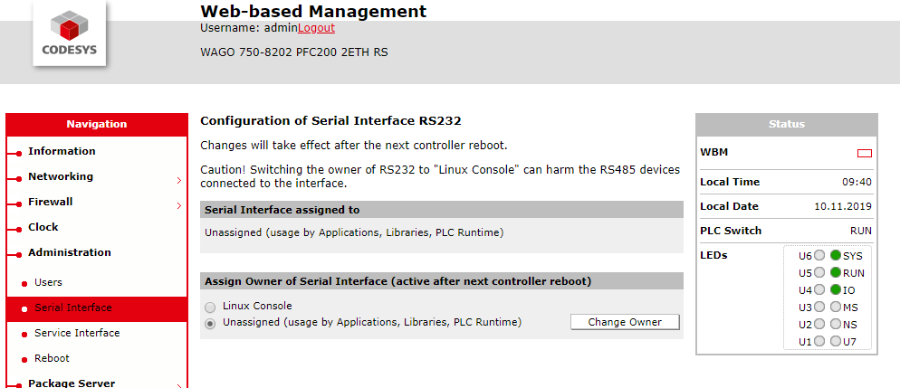Viewport: 900px width, 388px height.
Task: Click the Change Owner button
Action: [625, 322]
